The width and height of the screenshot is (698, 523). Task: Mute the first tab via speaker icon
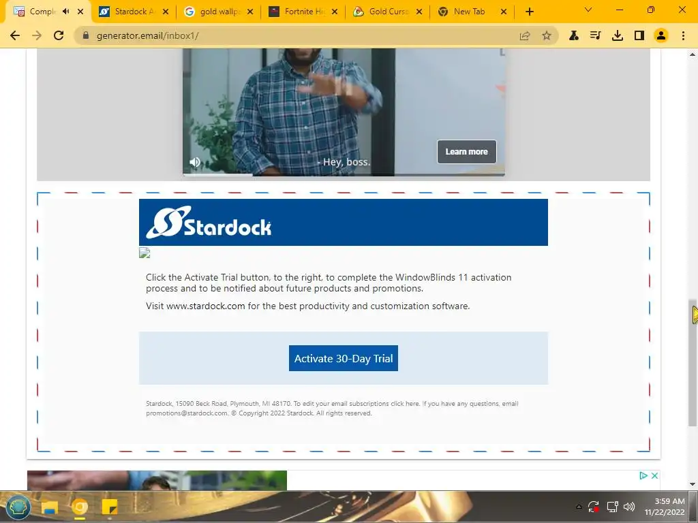[66, 12]
